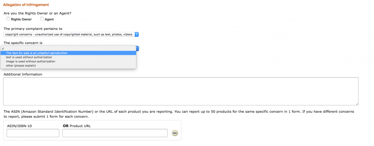Viewport: 374px width, 146px height.
Task: Select the Agent radio button
Action: coord(42,19)
